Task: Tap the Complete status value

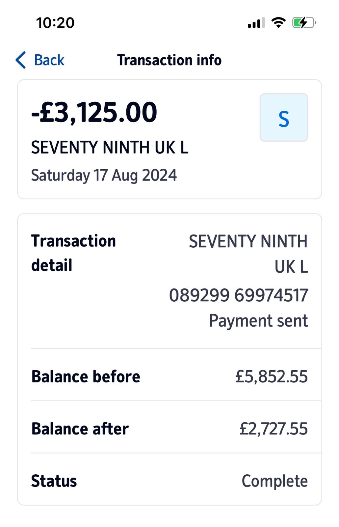Action: (274, 481)
